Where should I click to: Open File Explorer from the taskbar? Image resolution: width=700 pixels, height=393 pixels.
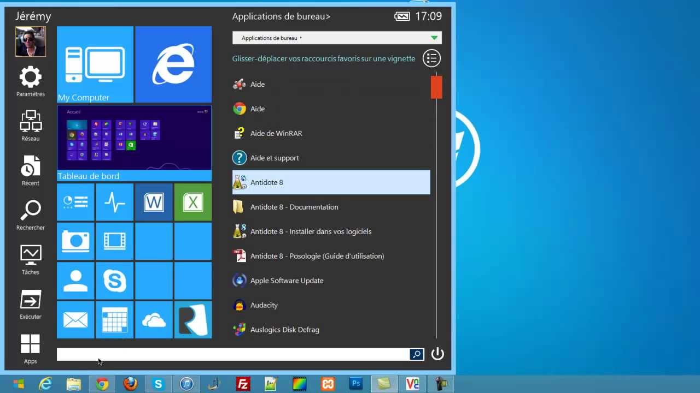tap(74, 384)
